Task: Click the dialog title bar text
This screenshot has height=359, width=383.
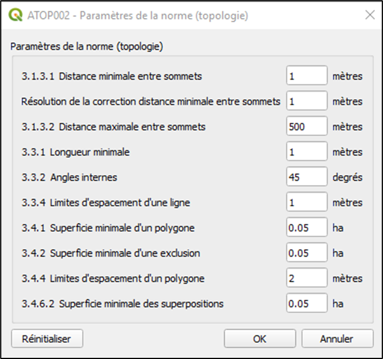Action: (x=137, y=16)
